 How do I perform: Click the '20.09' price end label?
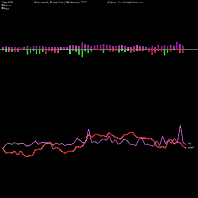(191, 148)
